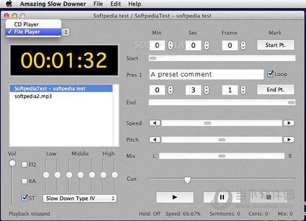Click the Cue slider thumb

pos(187,180)
